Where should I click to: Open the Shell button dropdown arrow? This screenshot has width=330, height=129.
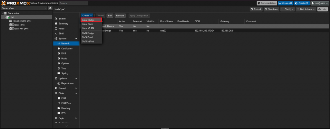293,9
